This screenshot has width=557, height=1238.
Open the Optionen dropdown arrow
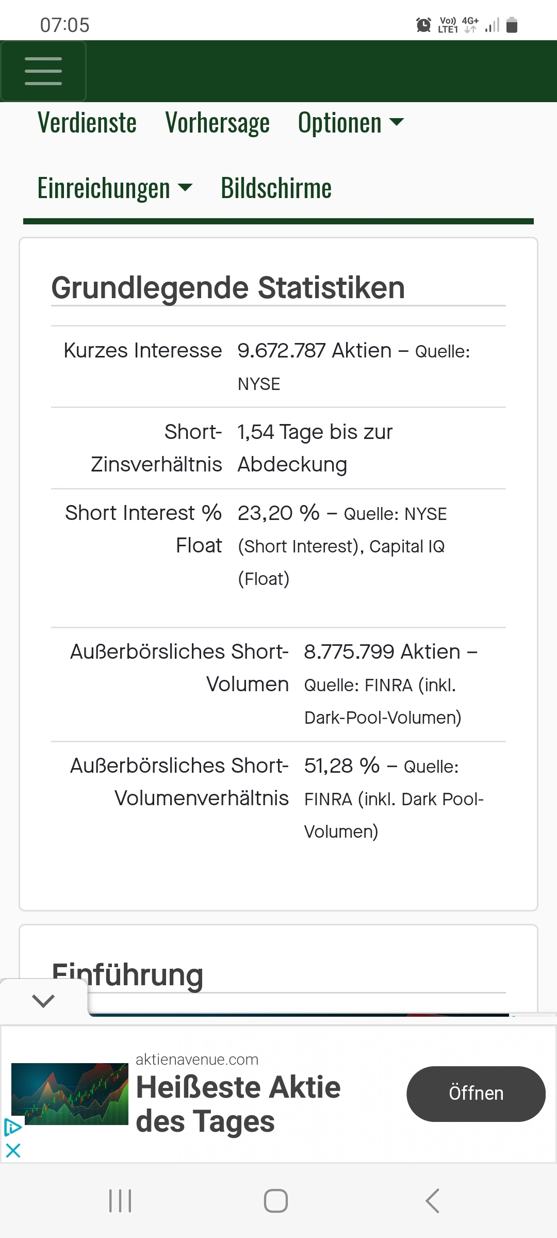point(396,124)
